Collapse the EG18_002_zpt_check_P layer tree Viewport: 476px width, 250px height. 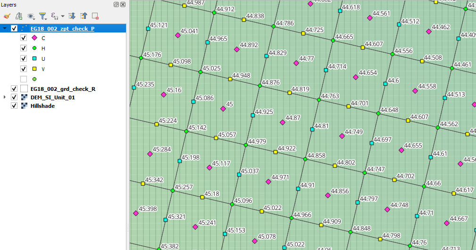(x=5, y=29)
